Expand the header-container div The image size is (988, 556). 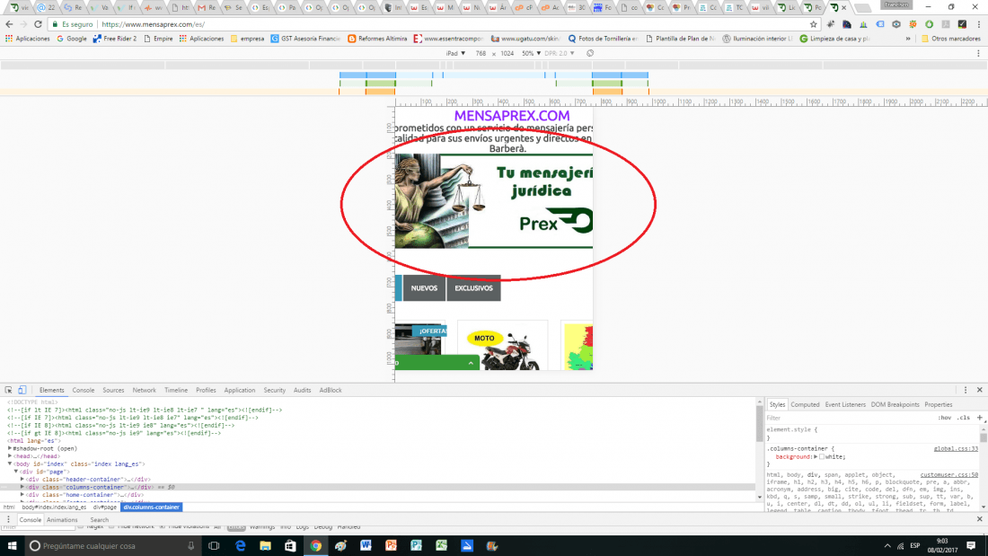(x=22, y=479)
